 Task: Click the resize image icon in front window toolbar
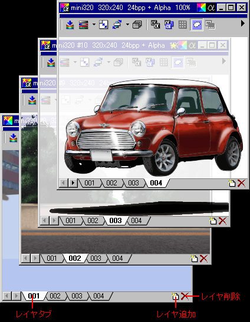coord(104,25)
